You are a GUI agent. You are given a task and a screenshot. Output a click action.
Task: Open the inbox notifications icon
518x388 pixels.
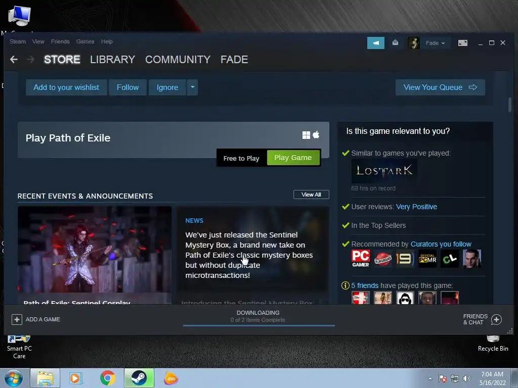coord(395,43)
